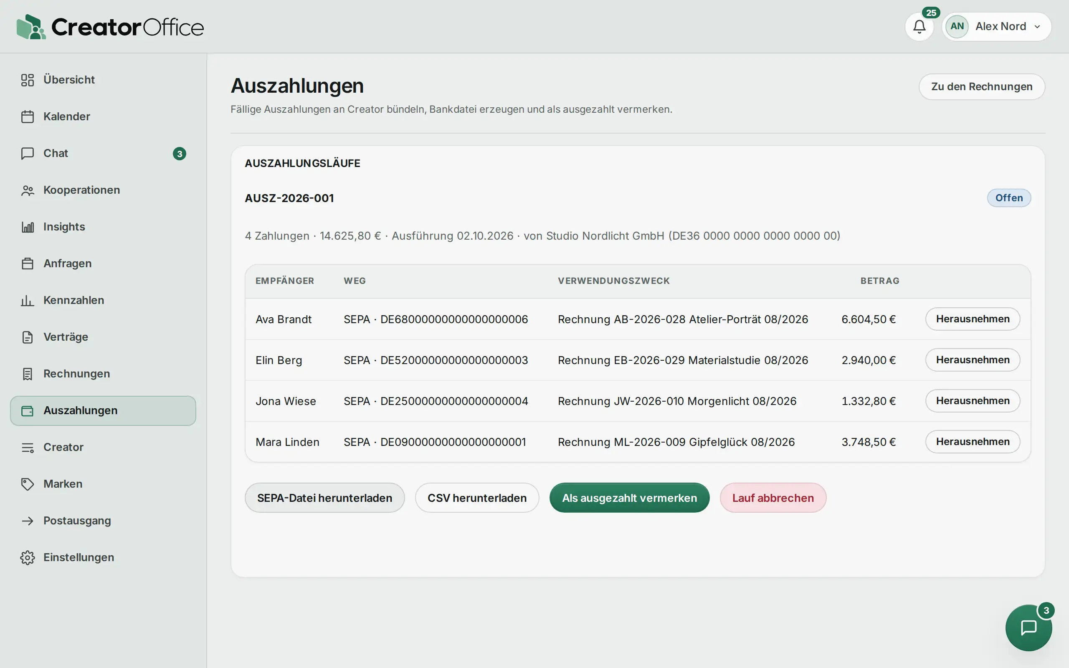
Task: Remove Ava Brandt payment via Herausnehmen
Action: pos(973,319)
